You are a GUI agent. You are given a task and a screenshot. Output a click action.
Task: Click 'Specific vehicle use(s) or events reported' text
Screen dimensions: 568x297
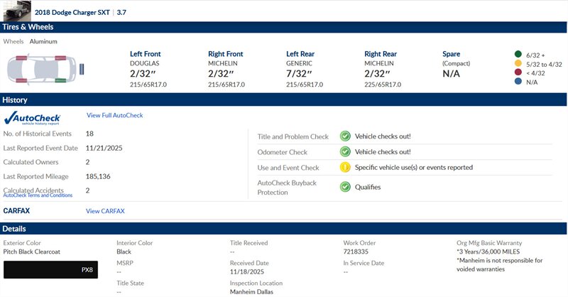pos(414,168)
